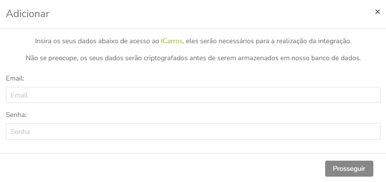Focus the Senha password field
This screenshot has width=386, height=182.
coord(193,132)
